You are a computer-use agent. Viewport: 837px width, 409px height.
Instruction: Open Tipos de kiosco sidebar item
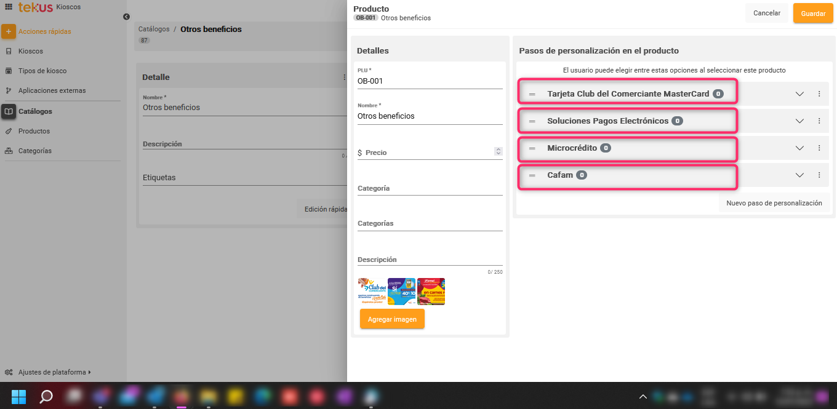coord(42,71)
